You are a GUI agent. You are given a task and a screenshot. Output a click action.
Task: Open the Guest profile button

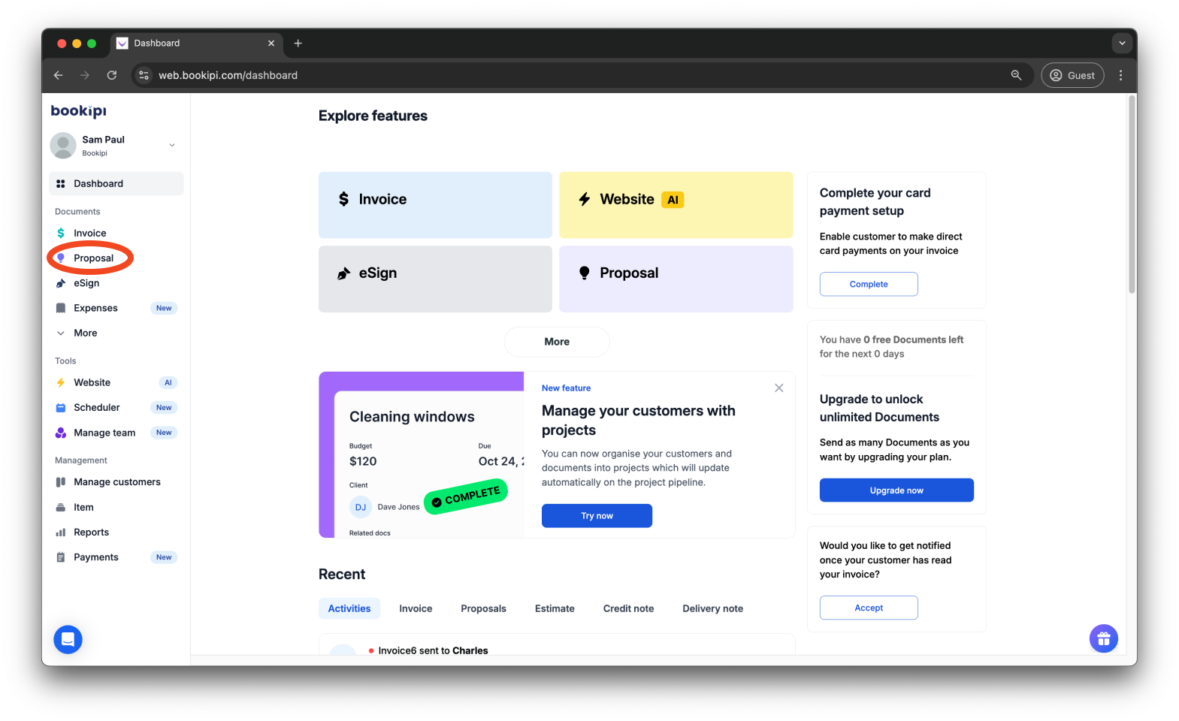1072,75
